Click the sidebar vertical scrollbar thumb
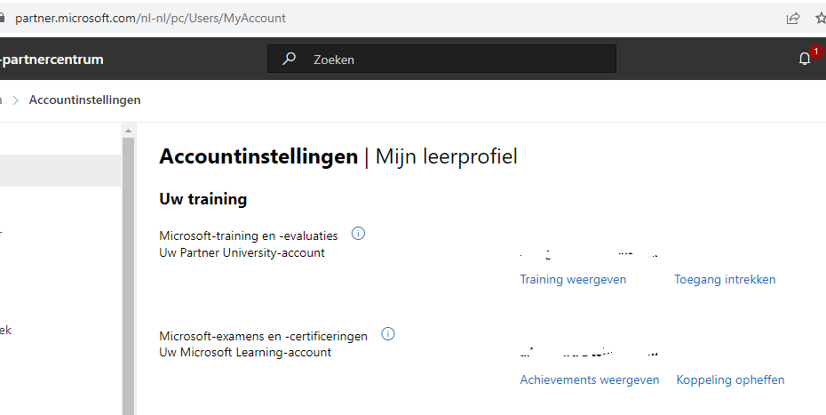 pos(128,276)
